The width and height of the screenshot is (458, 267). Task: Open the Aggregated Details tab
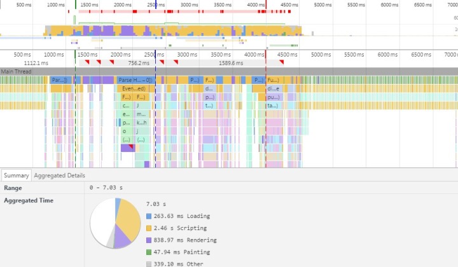pyautogui.click(x=59, y=175)
